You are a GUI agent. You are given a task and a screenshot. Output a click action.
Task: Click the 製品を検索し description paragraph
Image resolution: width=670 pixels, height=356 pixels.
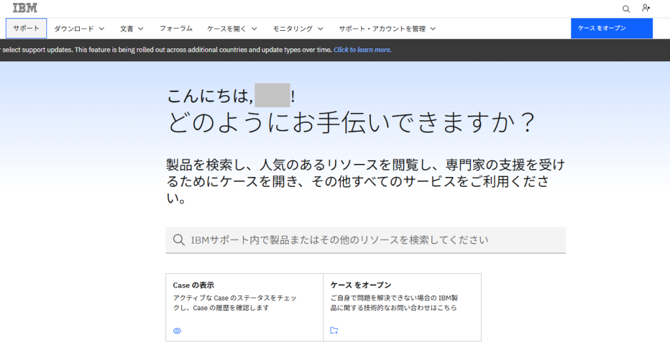tap(365, 181)
